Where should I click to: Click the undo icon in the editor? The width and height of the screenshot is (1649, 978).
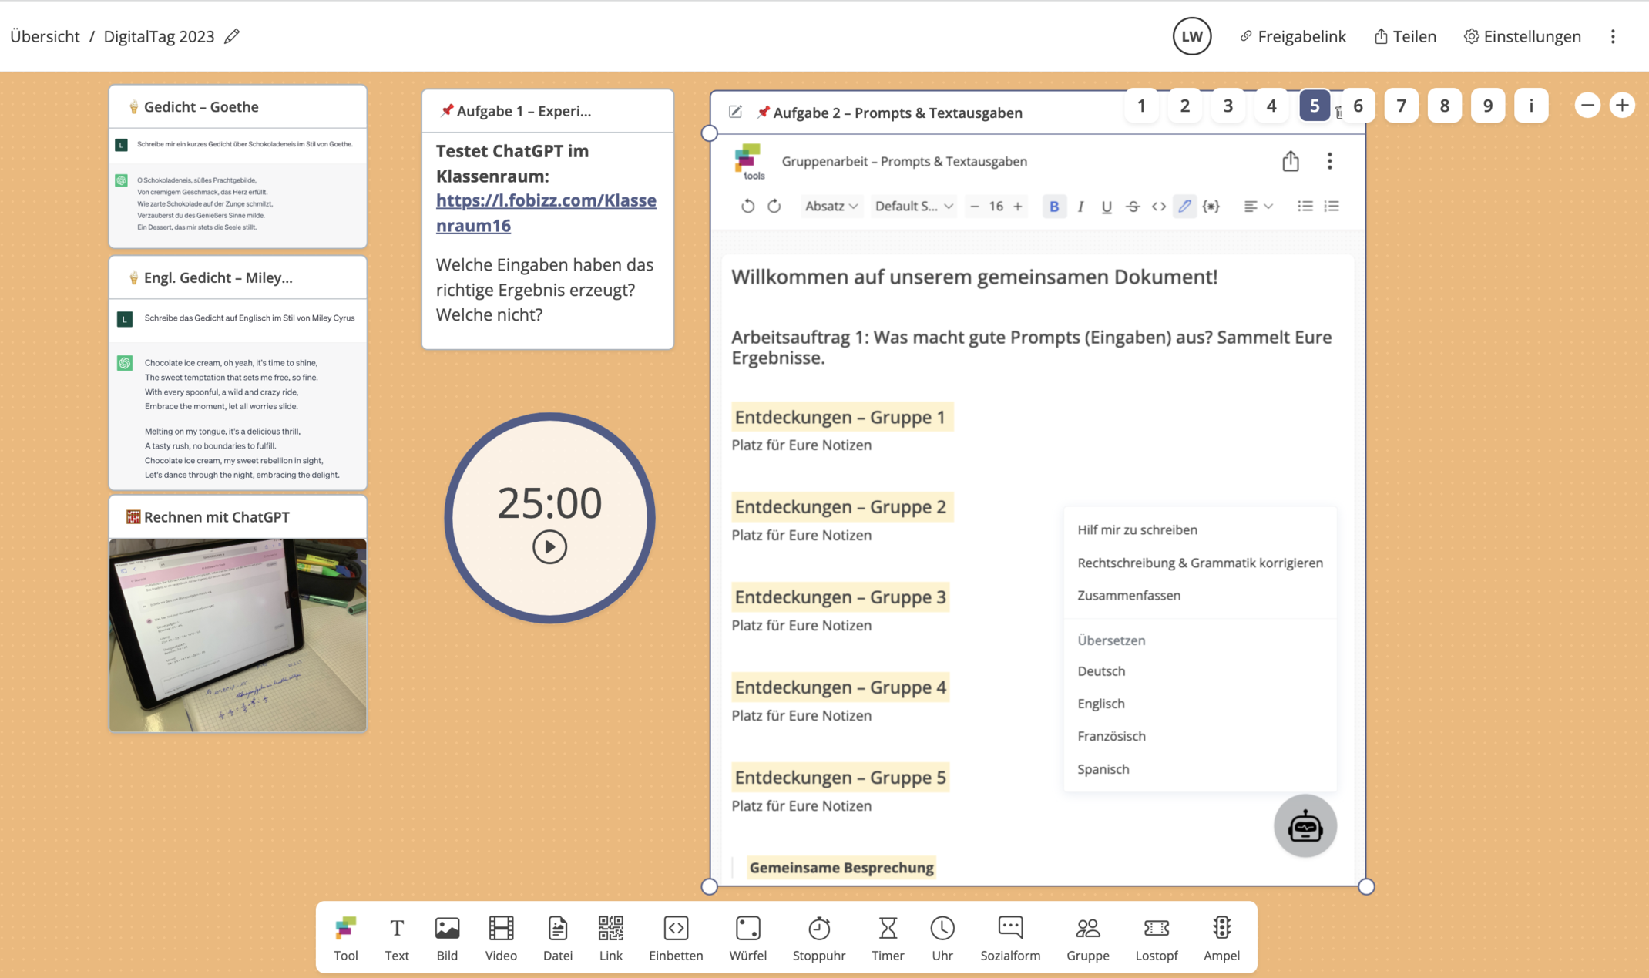[x=747, y=206]
